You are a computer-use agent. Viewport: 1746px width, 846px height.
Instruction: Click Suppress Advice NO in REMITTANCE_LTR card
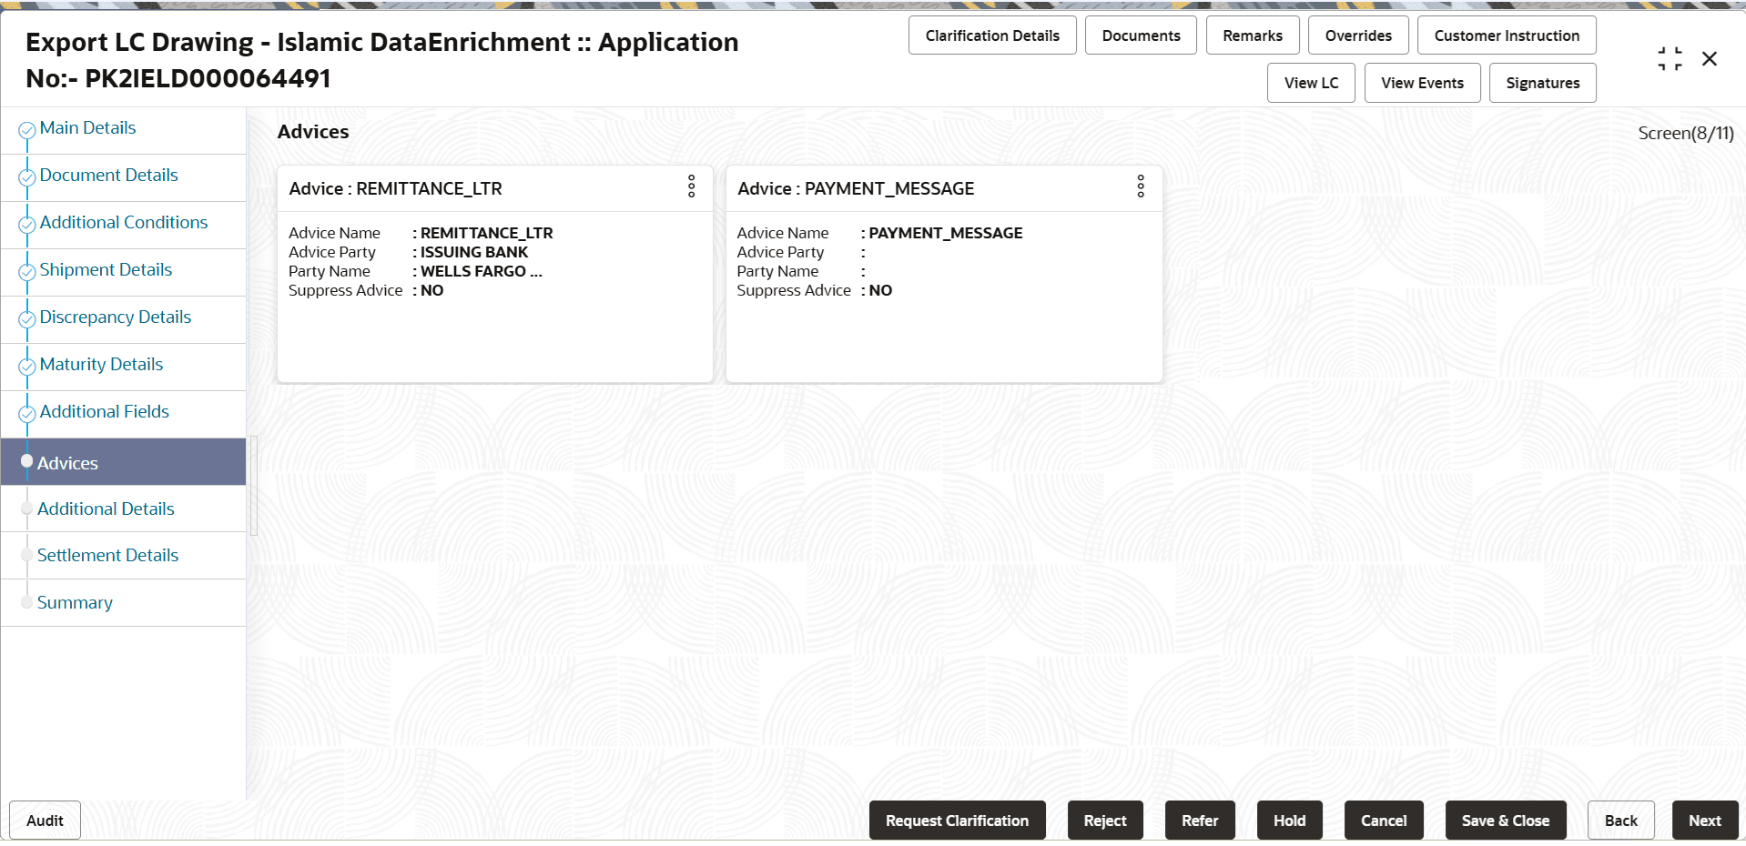[x=431, y=290]
